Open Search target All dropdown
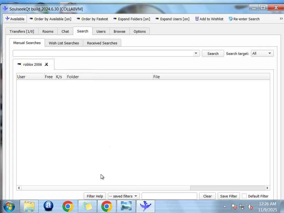This screenshot has height=213, width=284. pos(262,54)
